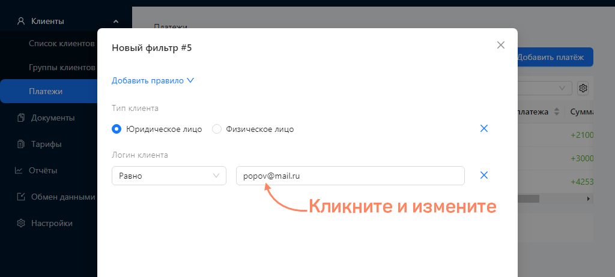This screenshot has height=277, width=615.
Task: Open the filter select dropdown behind dialog
Action: pos(544,88)
